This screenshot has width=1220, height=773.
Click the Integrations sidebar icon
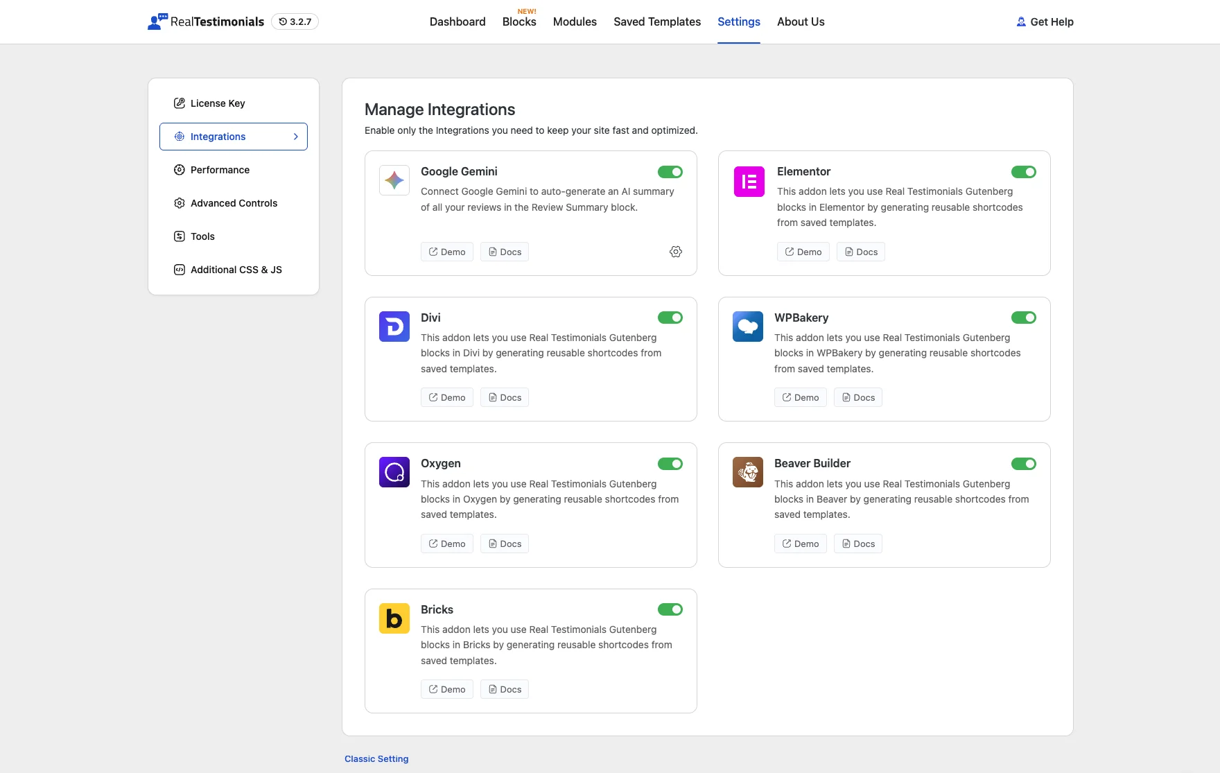click(x=180, y=137)
